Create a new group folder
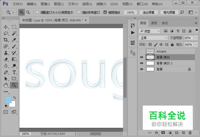 [x=177, y=133]
